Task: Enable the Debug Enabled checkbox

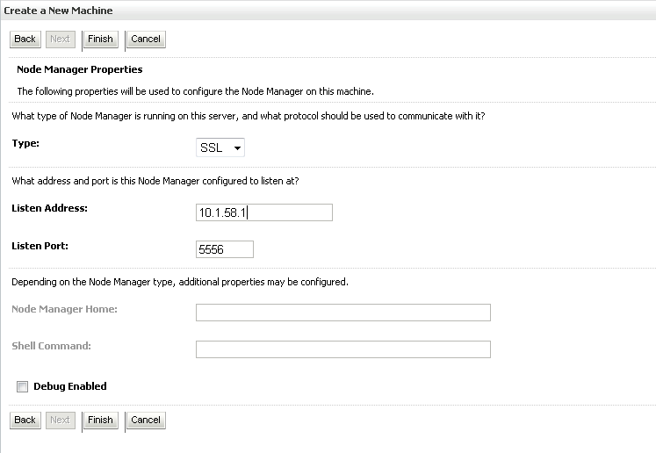Action: pos(22,386)
